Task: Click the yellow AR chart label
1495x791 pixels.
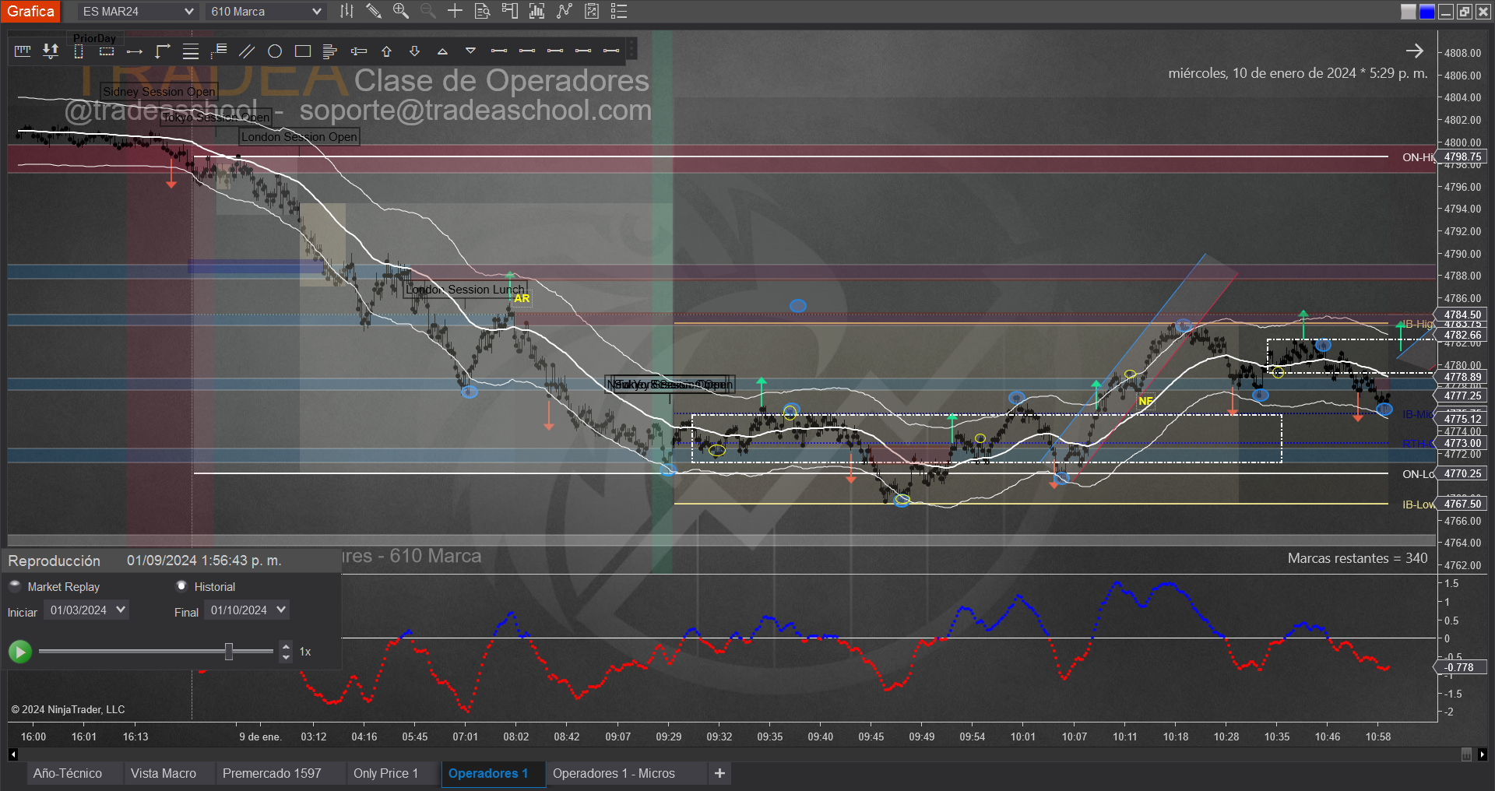Action: coord(522,298)
